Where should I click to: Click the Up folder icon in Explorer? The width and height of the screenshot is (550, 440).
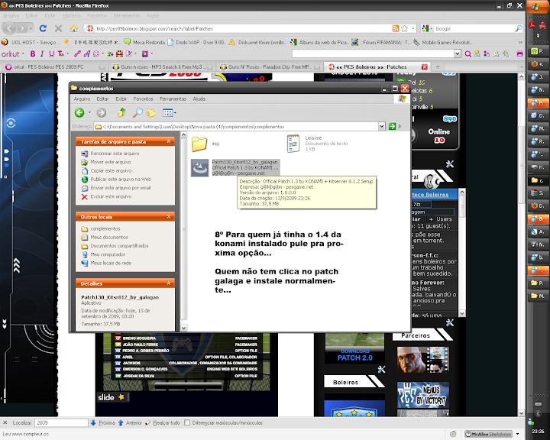pos(122,112)
